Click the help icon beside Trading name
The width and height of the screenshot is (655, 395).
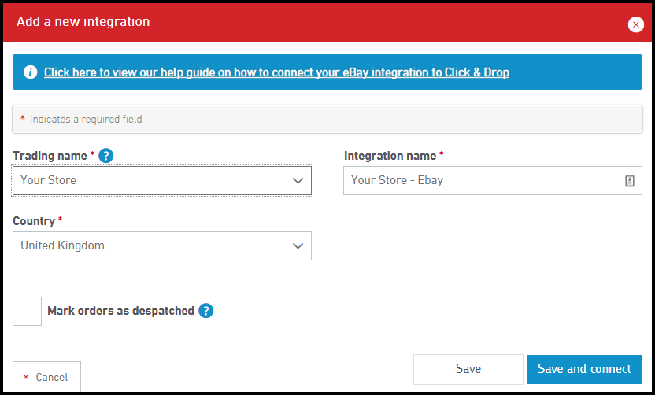(x=106, y=156)
